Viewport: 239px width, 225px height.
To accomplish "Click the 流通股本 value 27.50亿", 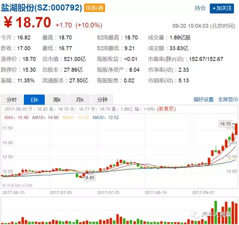I will (x=79, y=80).
